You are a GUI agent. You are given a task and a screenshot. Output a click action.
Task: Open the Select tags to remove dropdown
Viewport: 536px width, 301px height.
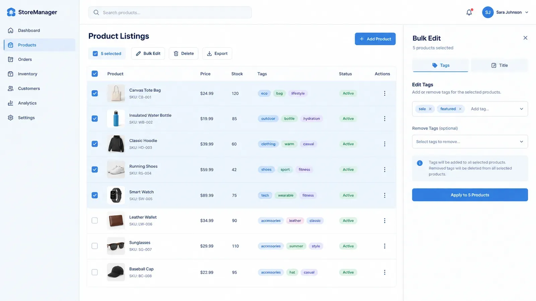coord(470,142)
